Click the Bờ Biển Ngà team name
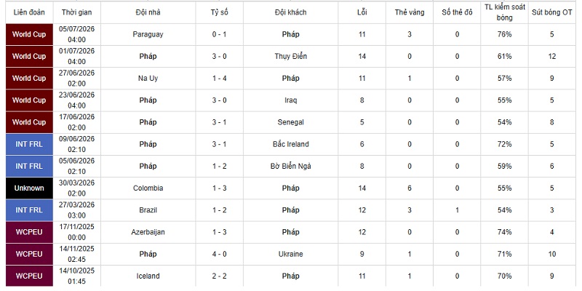 tap(290, 167)
